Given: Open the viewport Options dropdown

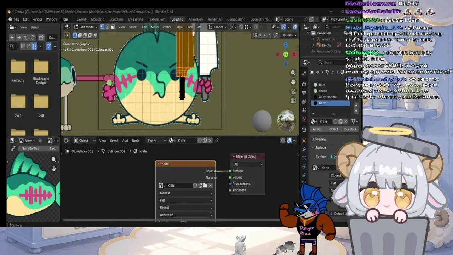Looking at the screenshot, I should (289, 35).
